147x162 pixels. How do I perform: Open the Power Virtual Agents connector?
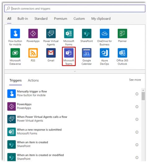(51, 34)
